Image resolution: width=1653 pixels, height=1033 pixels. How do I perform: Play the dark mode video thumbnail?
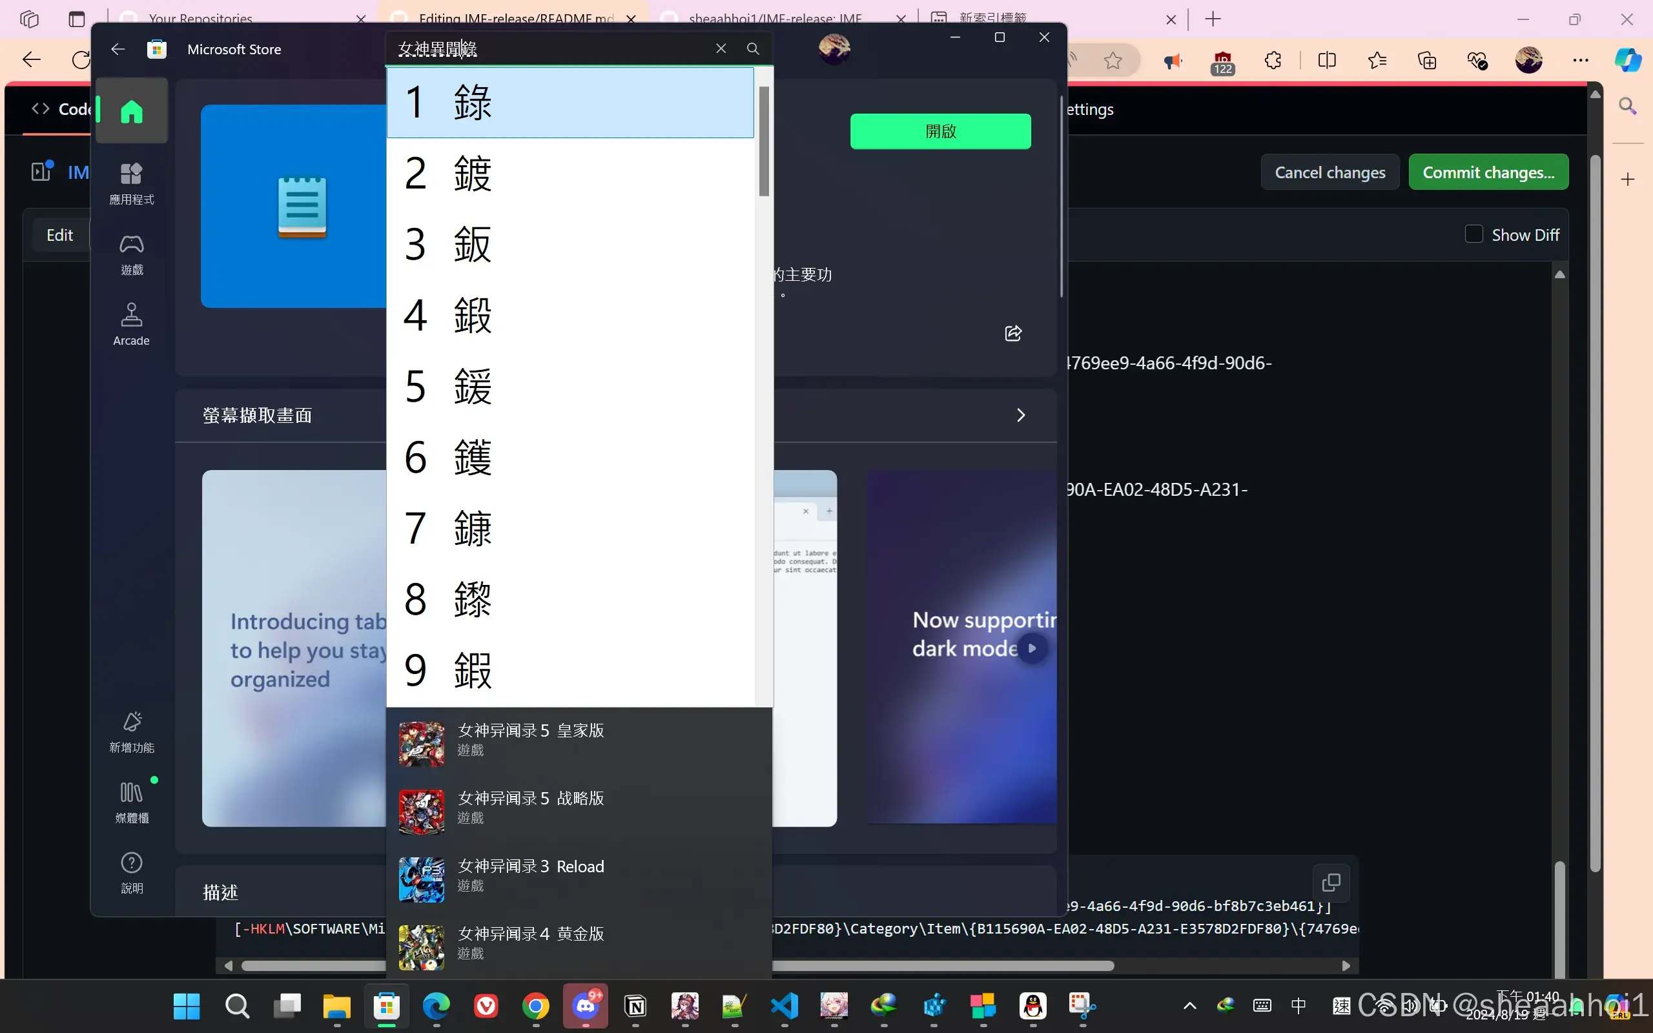click(1032, 648)
